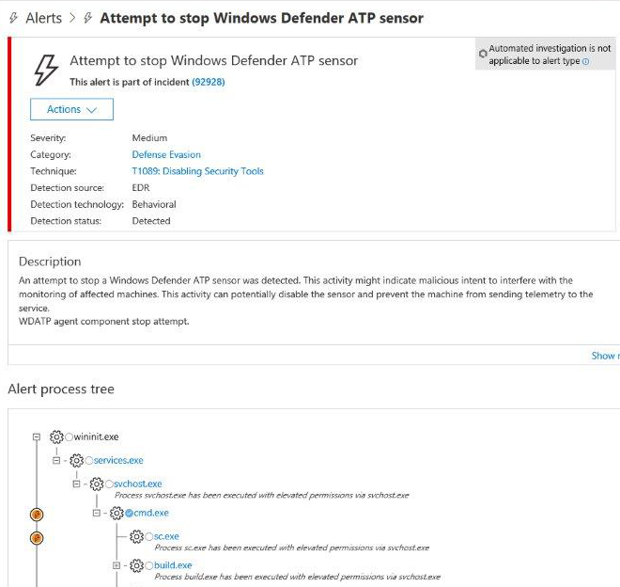The height and width of the screenshot is (587, 620).
Task: Open the Defense Evasion category link
Action: click(166, 154)
